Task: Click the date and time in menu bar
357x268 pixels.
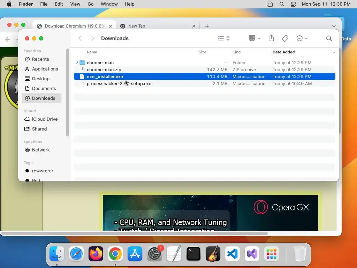Action: click(x=326, y=4)
